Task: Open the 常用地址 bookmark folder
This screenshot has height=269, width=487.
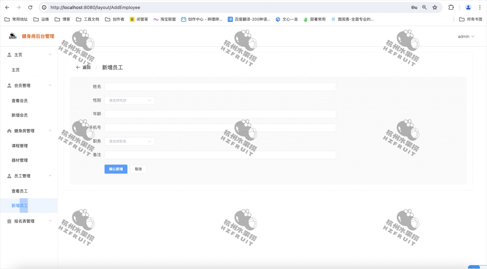Action: point(16,19)
